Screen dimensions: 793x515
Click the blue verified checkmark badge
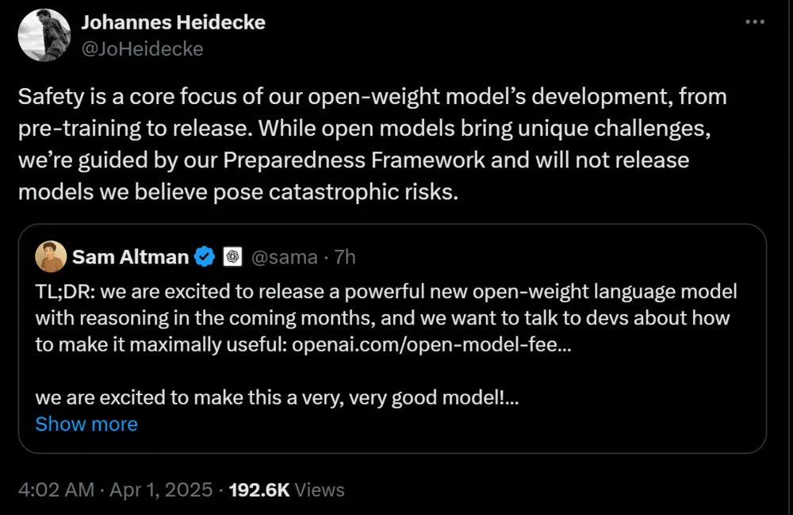point(205,256)
